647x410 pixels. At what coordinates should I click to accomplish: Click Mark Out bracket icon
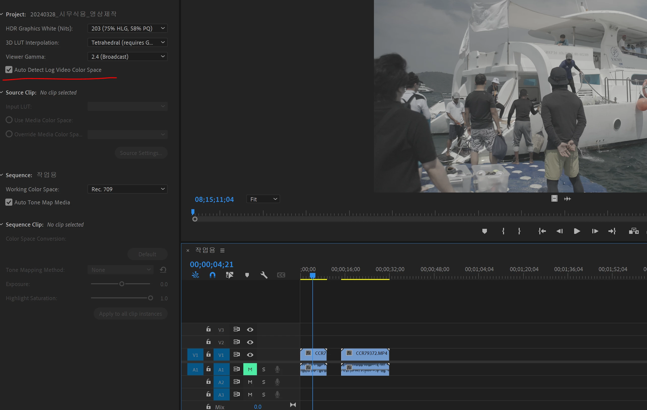(519, 231)
